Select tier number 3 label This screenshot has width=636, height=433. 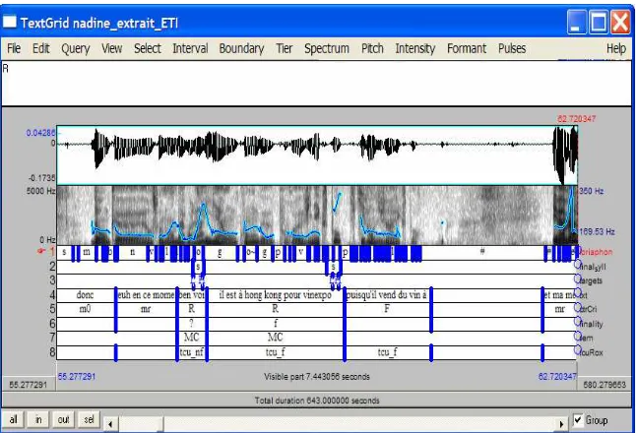click(x=52, y=280)
